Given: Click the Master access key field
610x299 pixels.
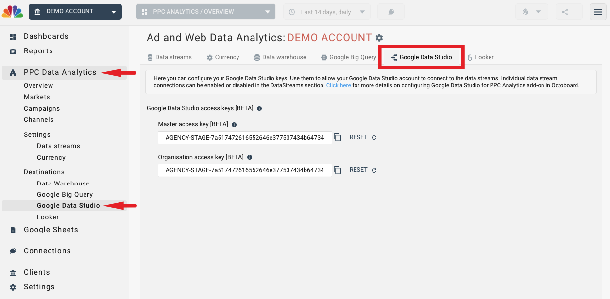Looking at the screenshot, I should pos(245,138).
